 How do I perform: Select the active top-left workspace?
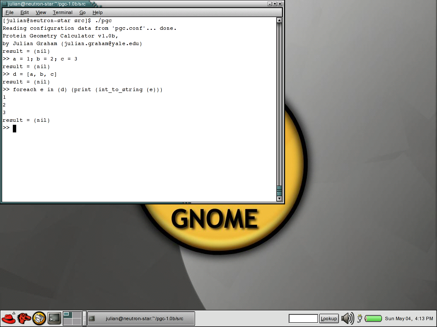click(x=68, y=315)
